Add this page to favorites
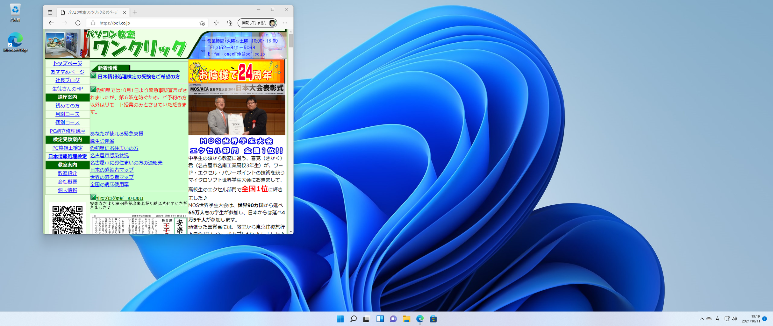The width and height of the screenshot is (773, 326). [202, 23]
